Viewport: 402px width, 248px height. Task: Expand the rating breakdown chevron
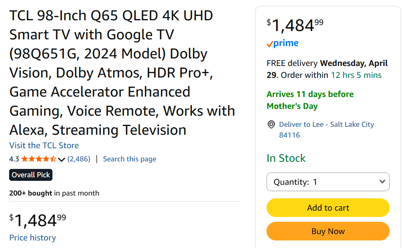coord(62,159)
